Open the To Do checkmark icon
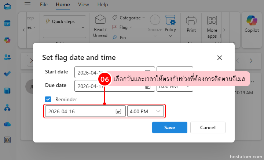264x160 pixels. pyautogui.click(x=7, y=74)
